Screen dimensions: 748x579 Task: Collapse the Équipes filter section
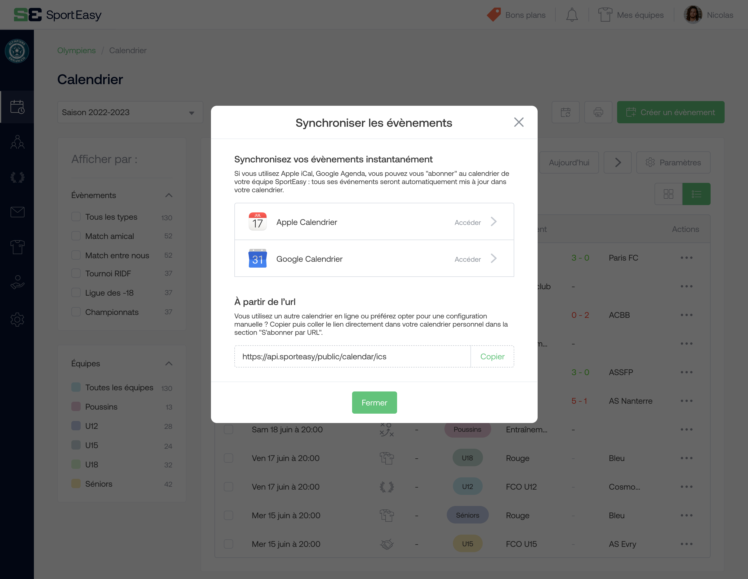(169, 363)
